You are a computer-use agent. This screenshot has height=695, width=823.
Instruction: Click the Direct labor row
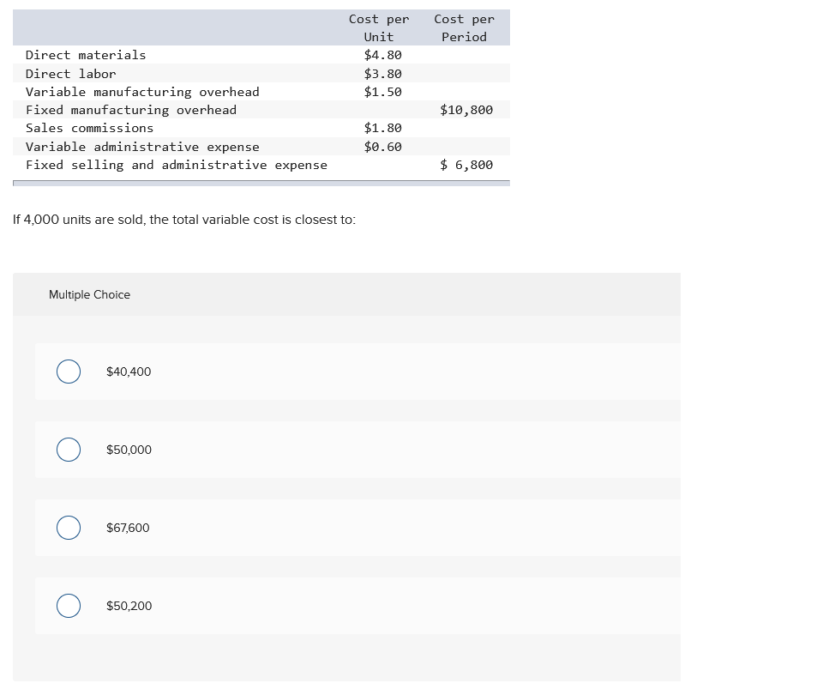[x=71, y=74]
